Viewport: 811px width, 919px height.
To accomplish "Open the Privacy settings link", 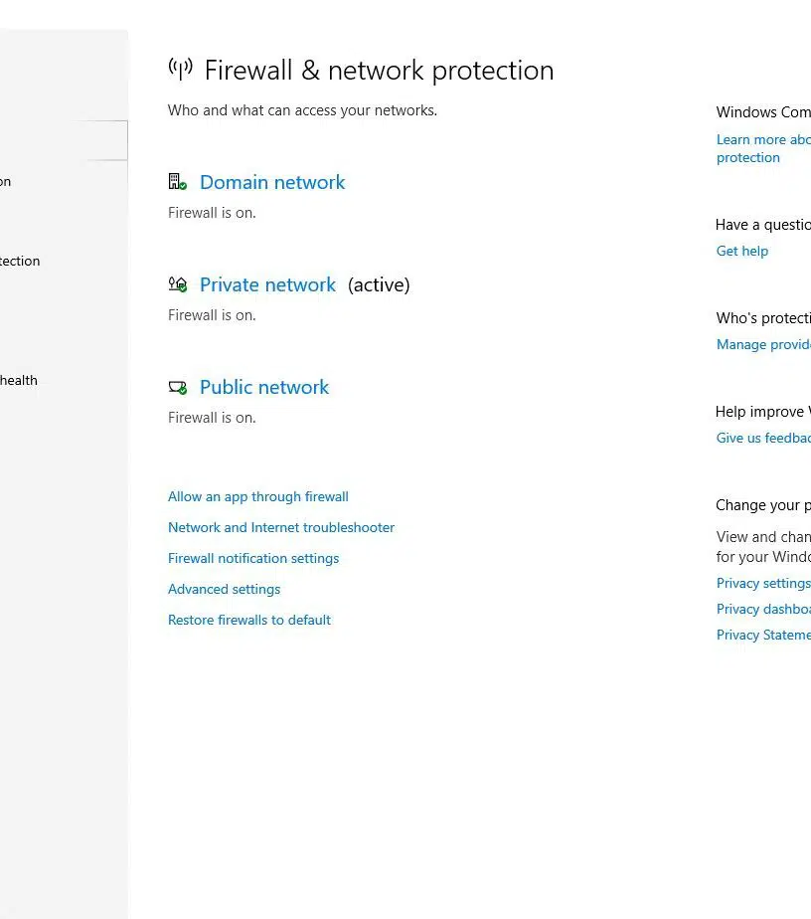I will [763, 583].
